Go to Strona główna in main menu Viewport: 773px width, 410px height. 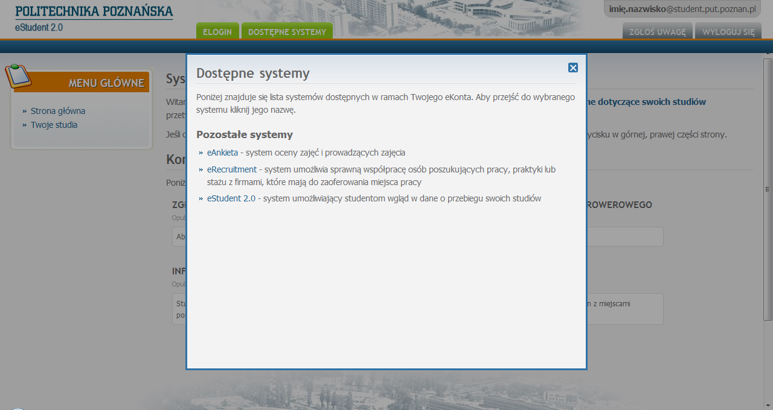(58, 111)
